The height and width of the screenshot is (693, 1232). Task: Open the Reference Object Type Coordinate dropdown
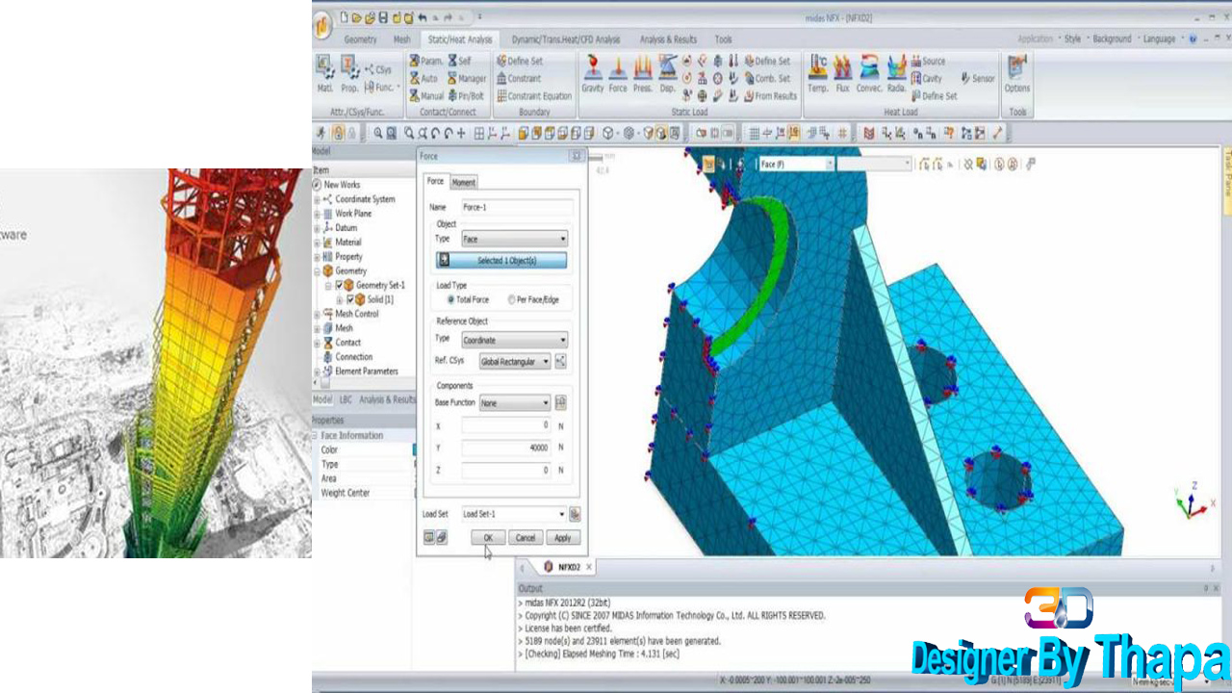click(x=514, y=340)
